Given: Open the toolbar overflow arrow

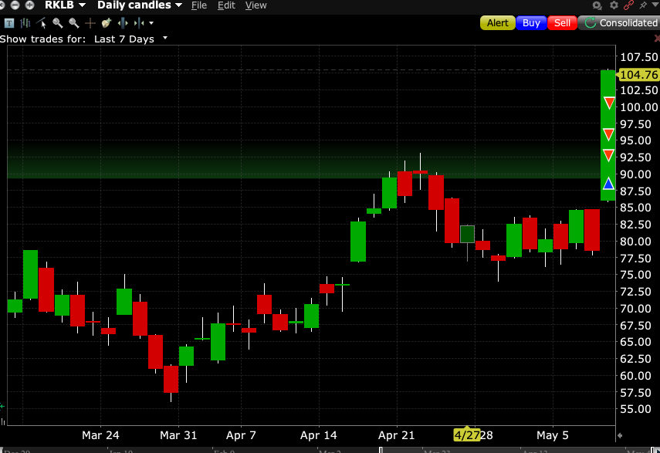Looking at the screenshot, I should (151, 23).
